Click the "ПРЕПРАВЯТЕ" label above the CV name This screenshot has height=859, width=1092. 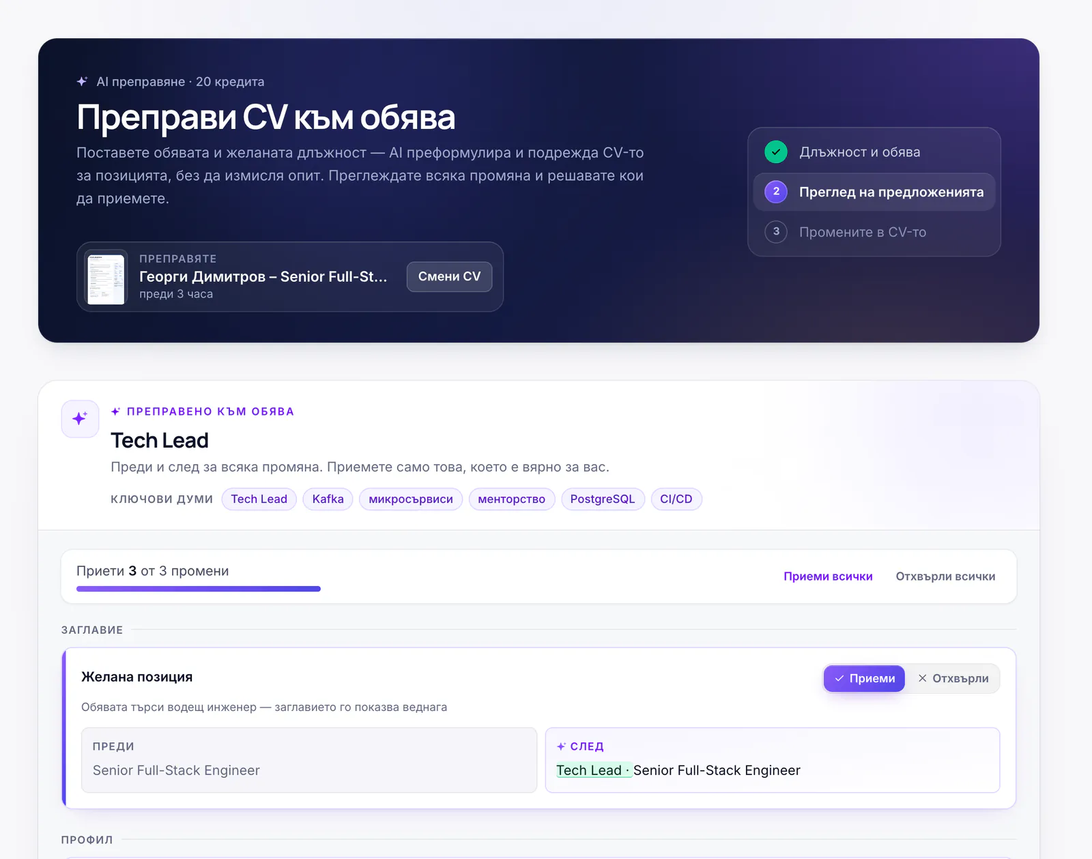coord(178,259)
